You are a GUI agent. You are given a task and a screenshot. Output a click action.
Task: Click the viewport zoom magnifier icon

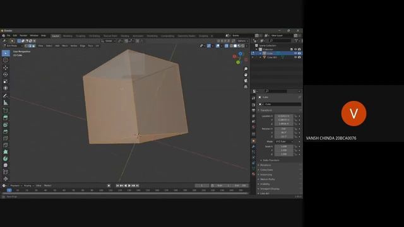(246, 69)
